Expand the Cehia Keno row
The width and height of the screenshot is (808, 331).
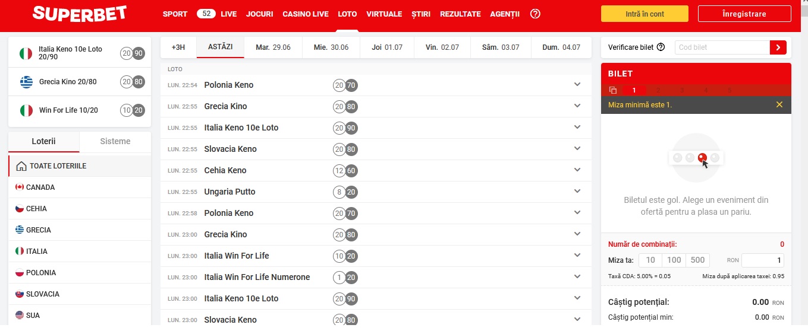coord(577,170)
